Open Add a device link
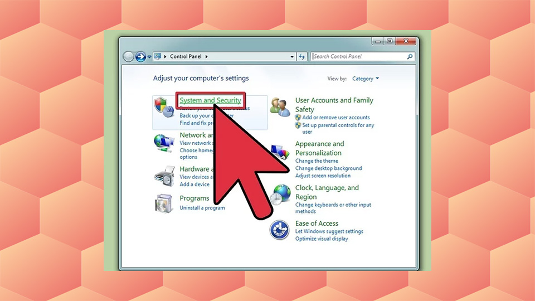This screenshot has width=535, height=301. point(194,185)
